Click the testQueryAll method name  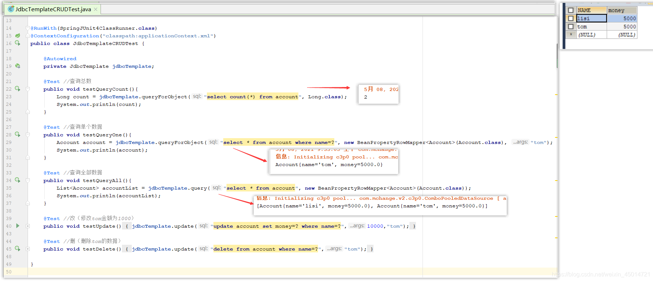click(102, 181)
